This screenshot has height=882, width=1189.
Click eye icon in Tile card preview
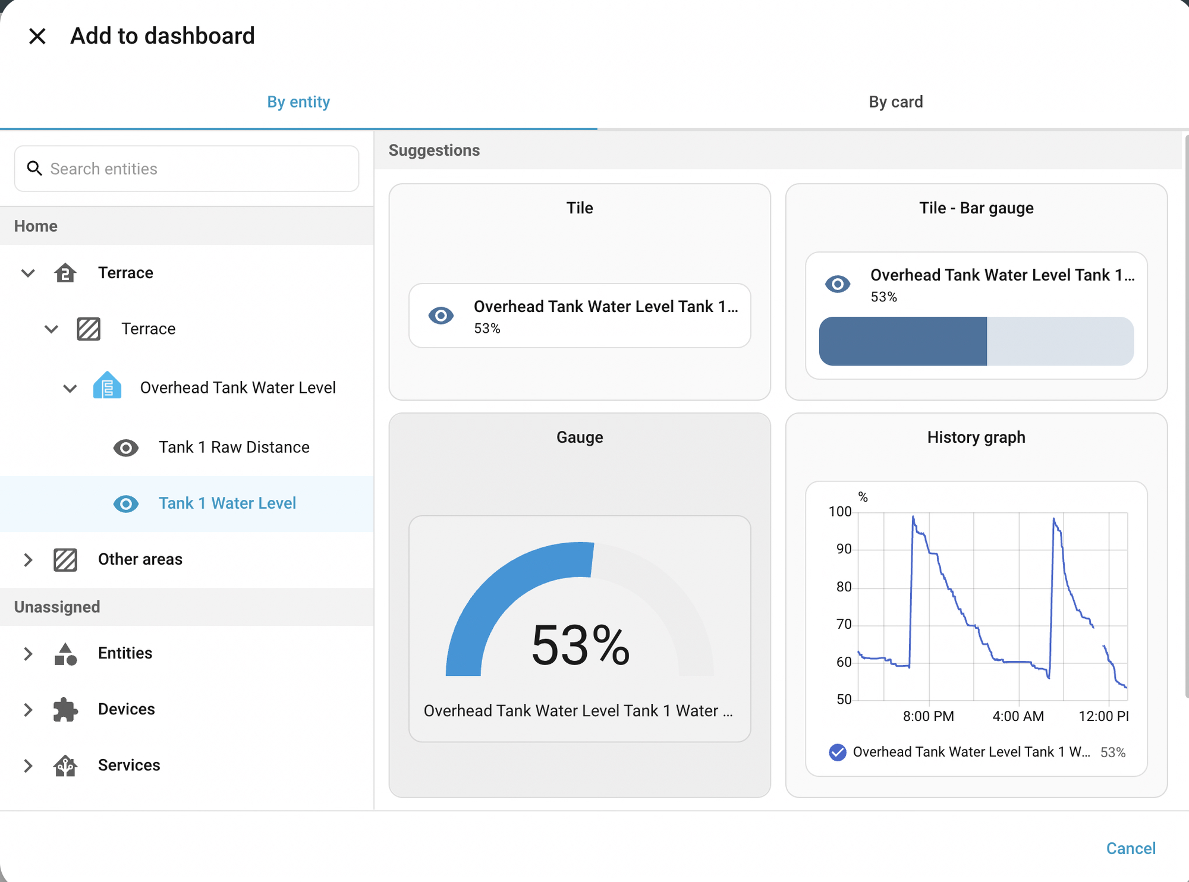441,316
